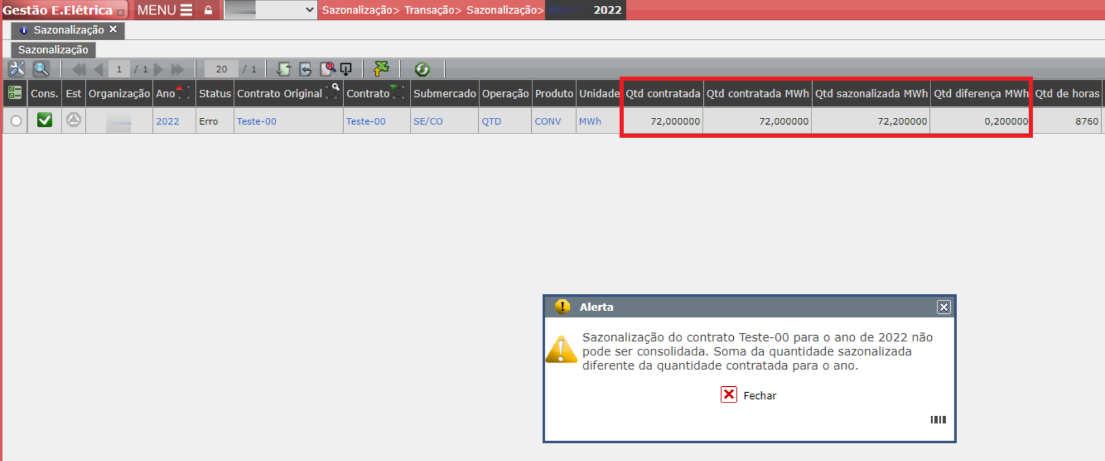Click Fechar button in alert
The image size is (1105, 461).
click(x=748, y=395)
